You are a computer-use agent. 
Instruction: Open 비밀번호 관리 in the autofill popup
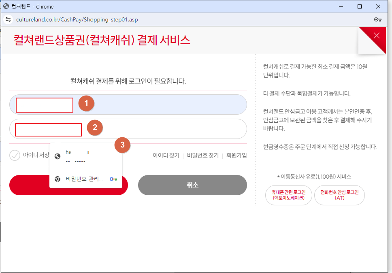86,179
